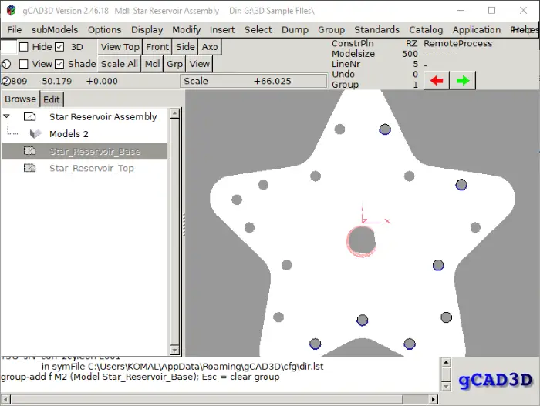Switch to the Edit tab
This screenshot has height=406, width=540.
[x=52, y=99]
